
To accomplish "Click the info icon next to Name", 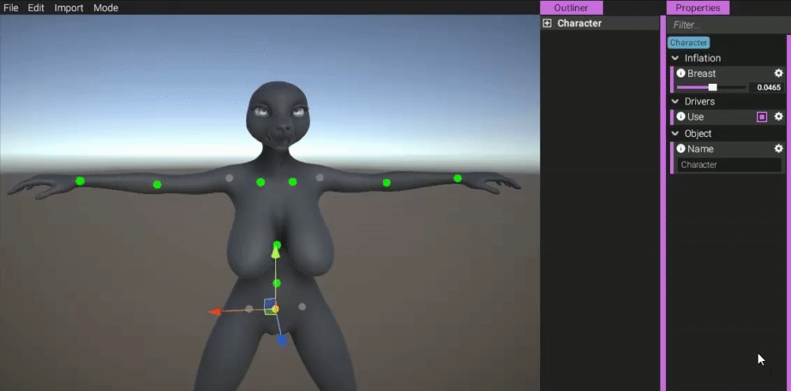I will [680, 149].
